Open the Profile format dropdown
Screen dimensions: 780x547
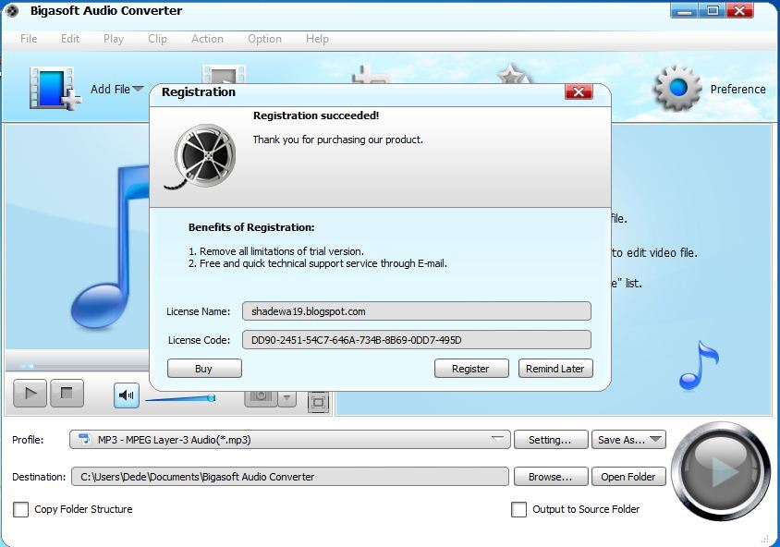290,440
